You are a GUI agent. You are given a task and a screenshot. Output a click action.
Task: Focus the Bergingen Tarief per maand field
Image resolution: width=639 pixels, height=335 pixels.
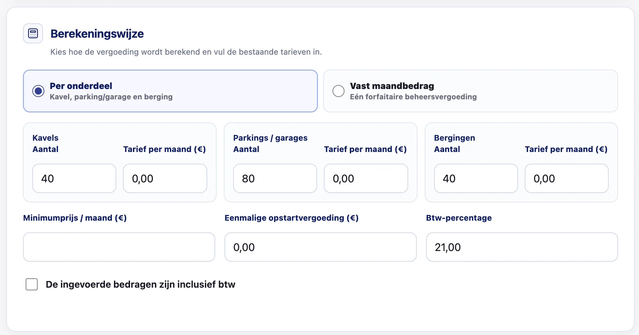(567, 178)
